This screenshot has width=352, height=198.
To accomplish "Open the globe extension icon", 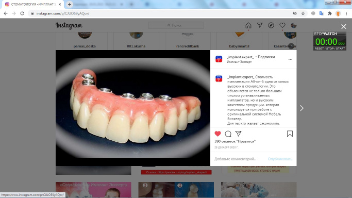I will tap(313, 13).
